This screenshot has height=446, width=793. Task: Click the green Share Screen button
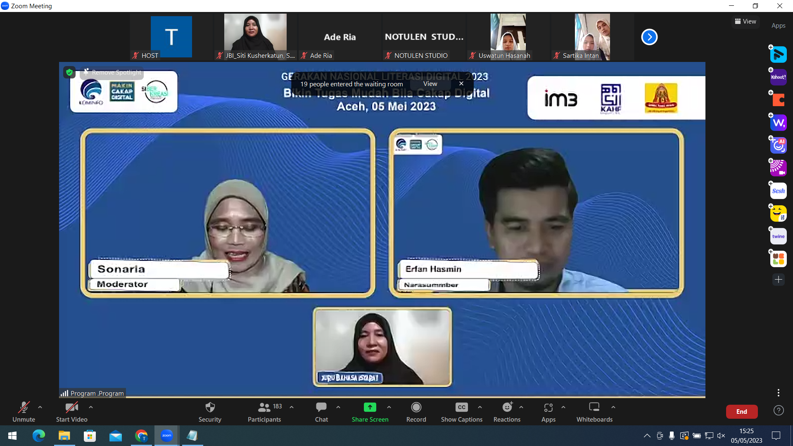[370, 412]
